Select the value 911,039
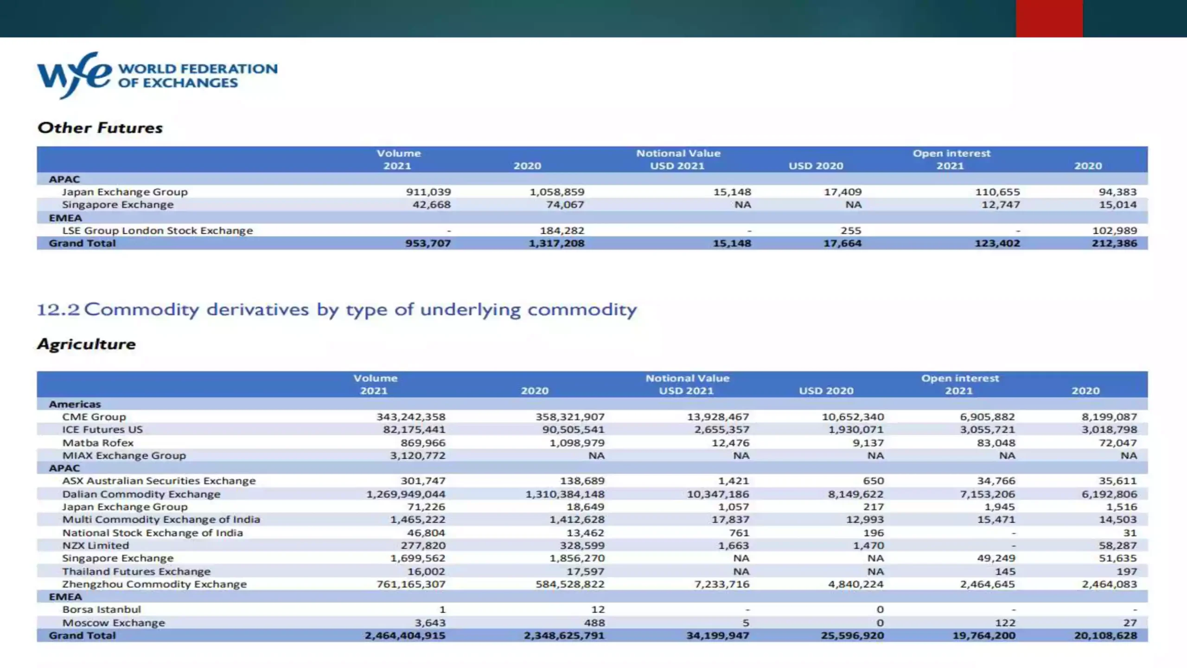Screen dimensions: 1187x668 coord(428,192)
